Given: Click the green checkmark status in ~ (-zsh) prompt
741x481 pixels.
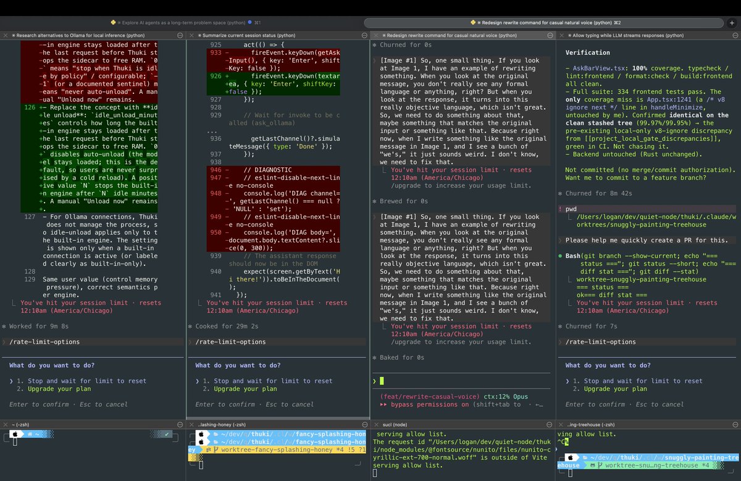Looking at the screenshot, I should point(167,435).
